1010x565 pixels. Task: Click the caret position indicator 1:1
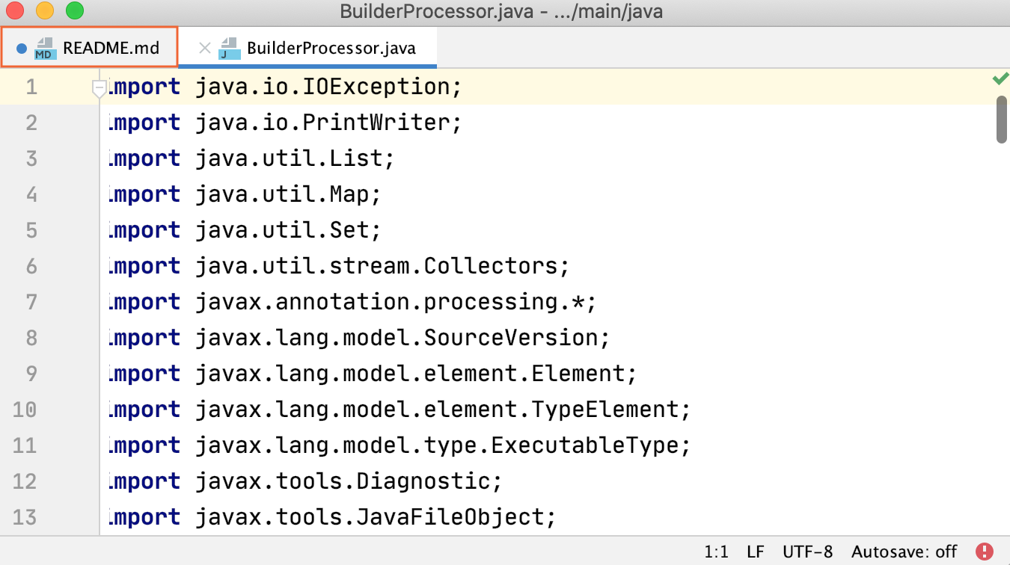tap(715, 552)
